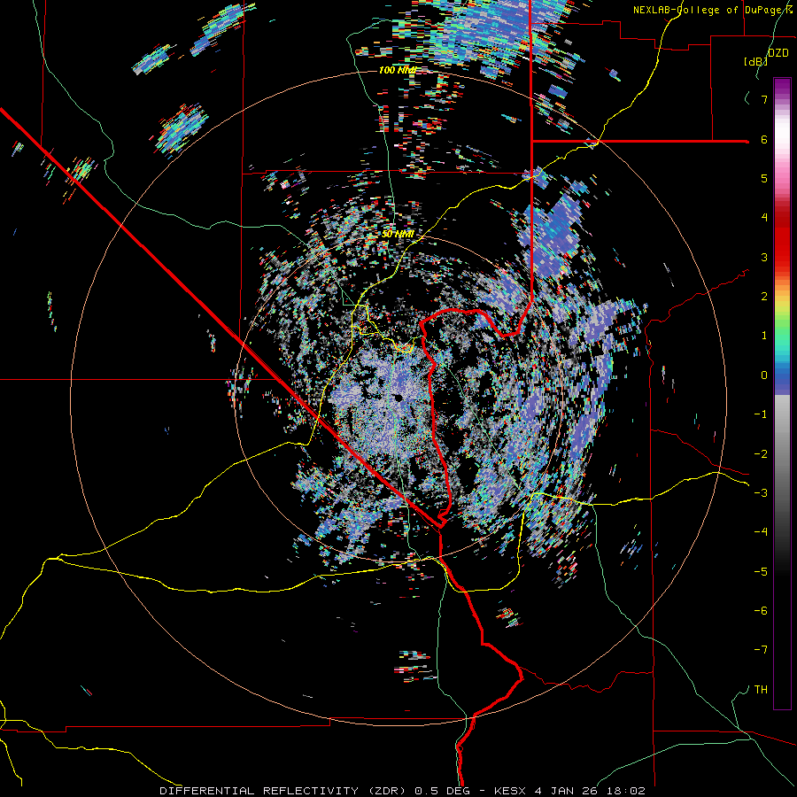Click the "-3" scale value

point(761,493)
